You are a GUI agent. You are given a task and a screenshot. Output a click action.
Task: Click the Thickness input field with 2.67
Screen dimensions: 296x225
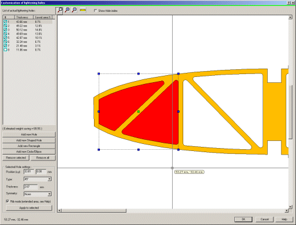[31, 187]
